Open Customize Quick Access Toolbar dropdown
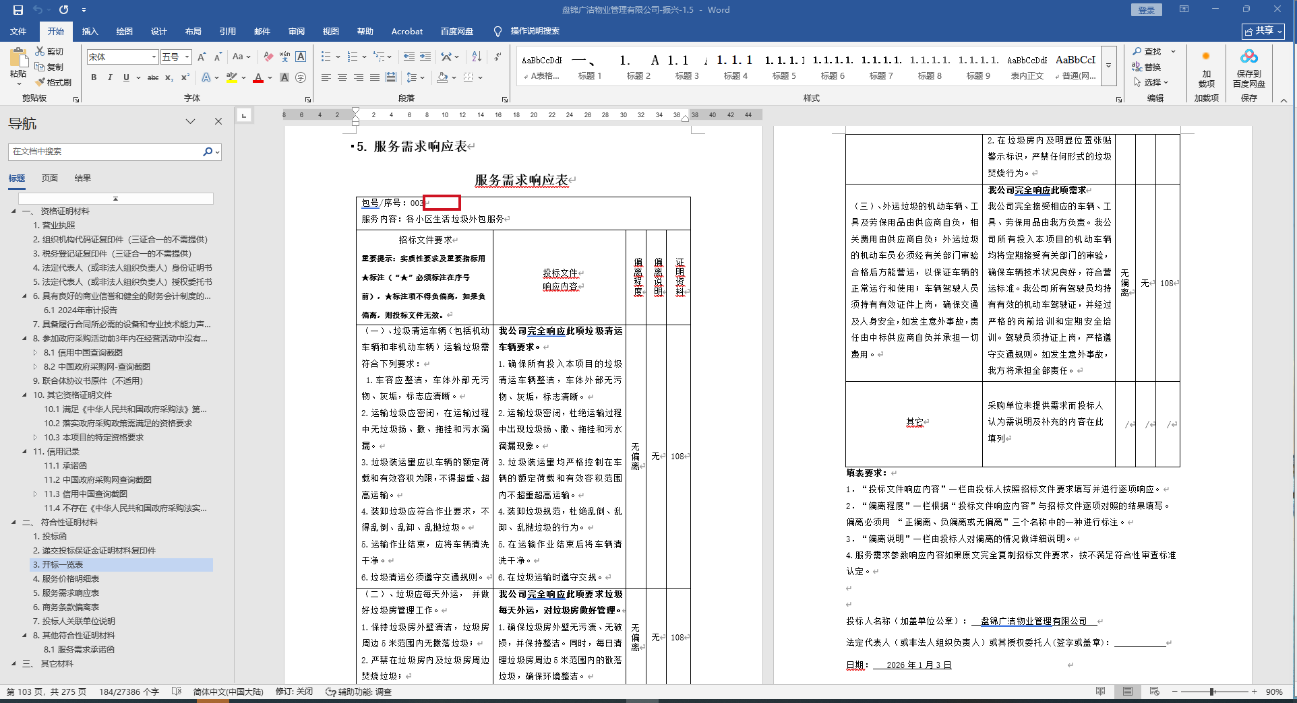1297x703 pixels. (84, 10)
